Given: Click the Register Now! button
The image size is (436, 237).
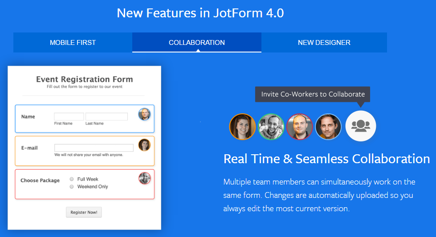Looking at the screenshot, I should tap(84, 212).
